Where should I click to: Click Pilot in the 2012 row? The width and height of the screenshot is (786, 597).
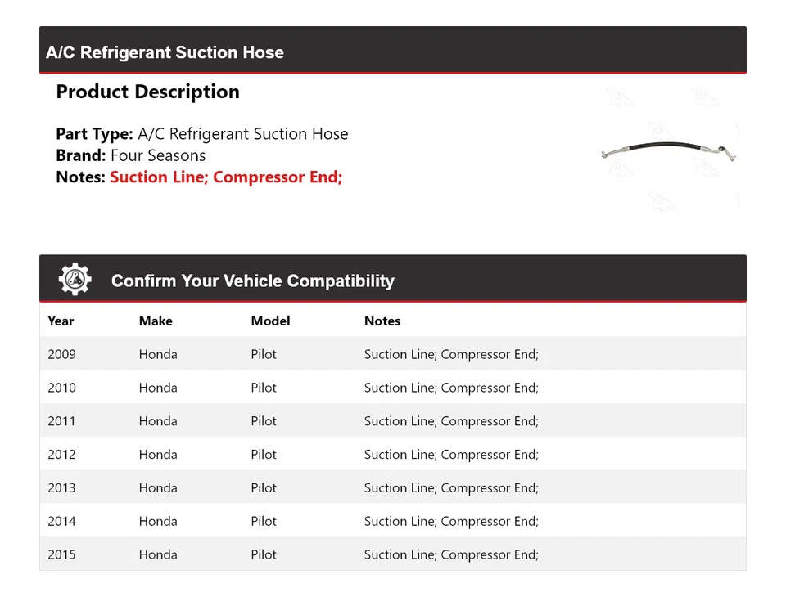coord(264,455)
